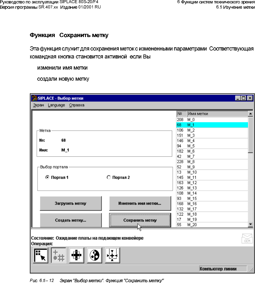This screenshot has height=283, width=255.
Task: Click the circular yin-yang style icon
Action: 94,255
